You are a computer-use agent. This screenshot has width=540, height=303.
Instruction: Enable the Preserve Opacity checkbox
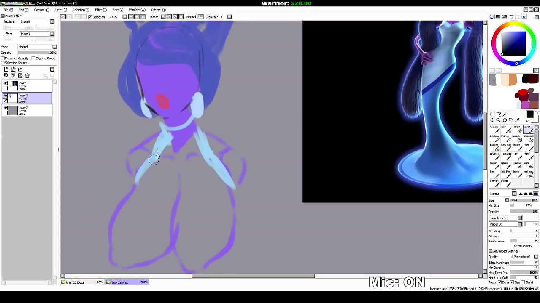pyautogui.click(x=3, y=58)
